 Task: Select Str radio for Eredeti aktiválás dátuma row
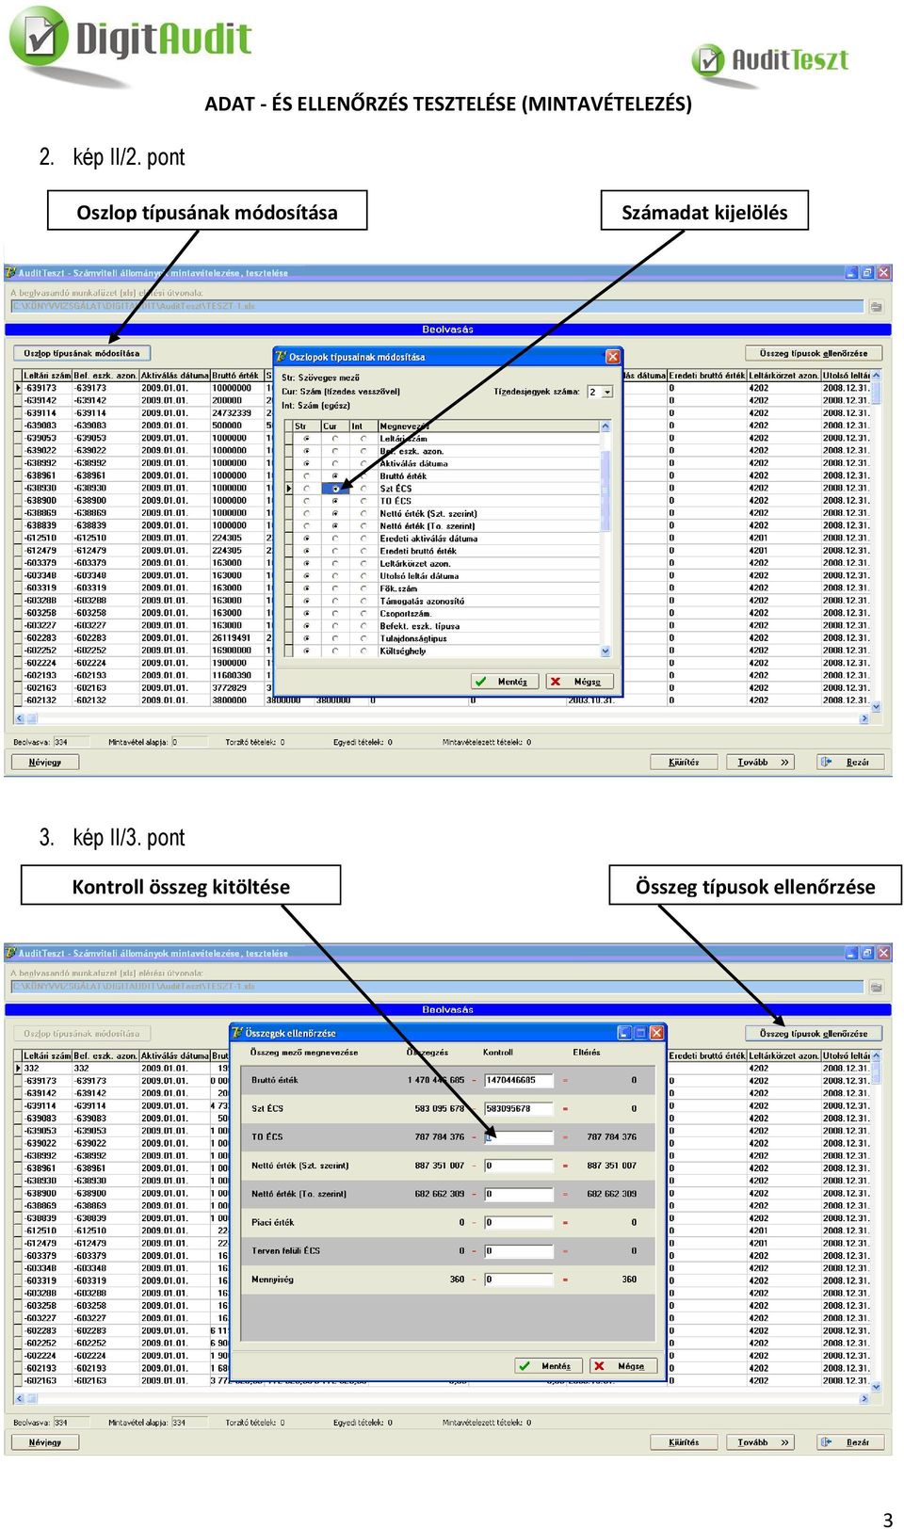(x=307, y=539)
